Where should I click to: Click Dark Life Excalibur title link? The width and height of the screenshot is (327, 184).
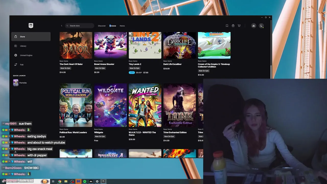click(172, 64)
